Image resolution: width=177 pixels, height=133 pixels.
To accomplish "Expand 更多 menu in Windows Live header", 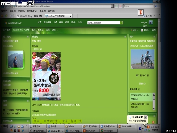I will click(x=74, y=22).
